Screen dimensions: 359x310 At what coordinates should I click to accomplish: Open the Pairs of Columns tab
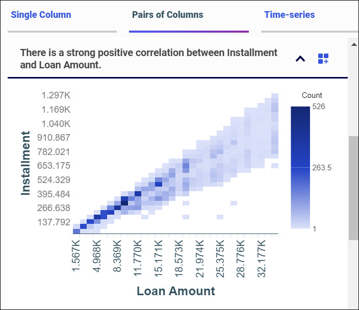(167, 15)
